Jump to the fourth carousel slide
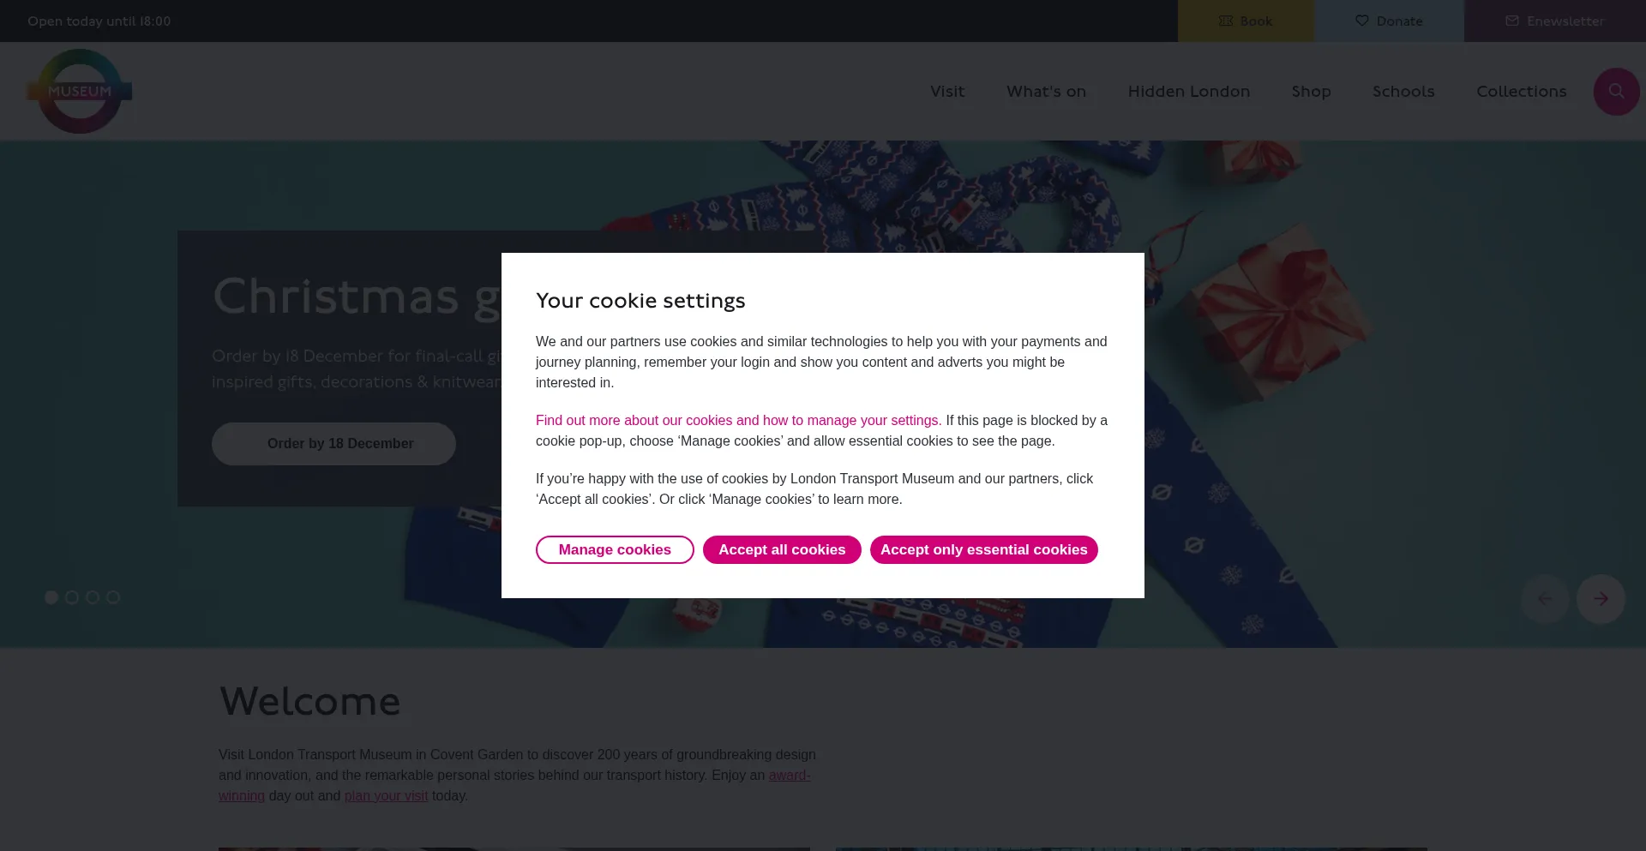Image resolution: width=1646 pixels, height=851 pixels. 113,597
